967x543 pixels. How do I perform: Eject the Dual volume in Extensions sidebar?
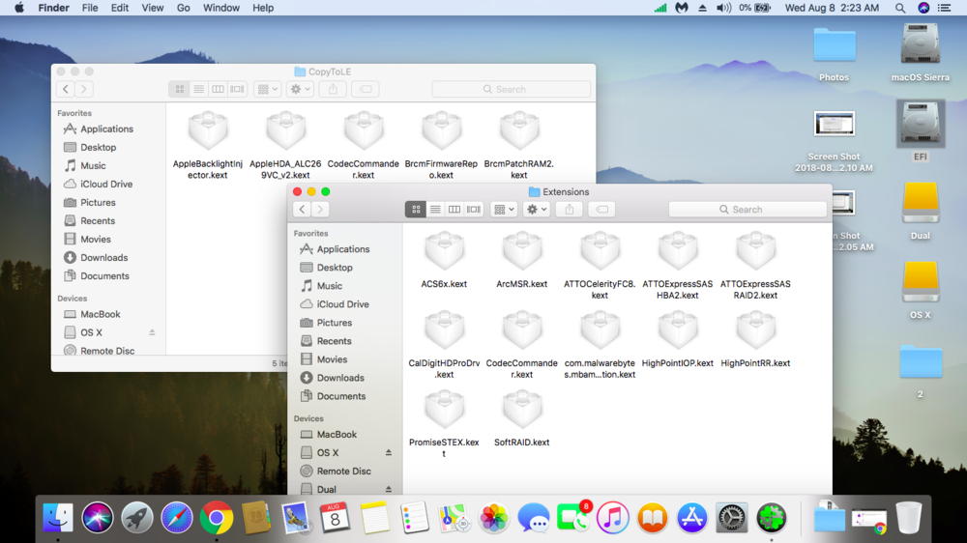(389, 490)
